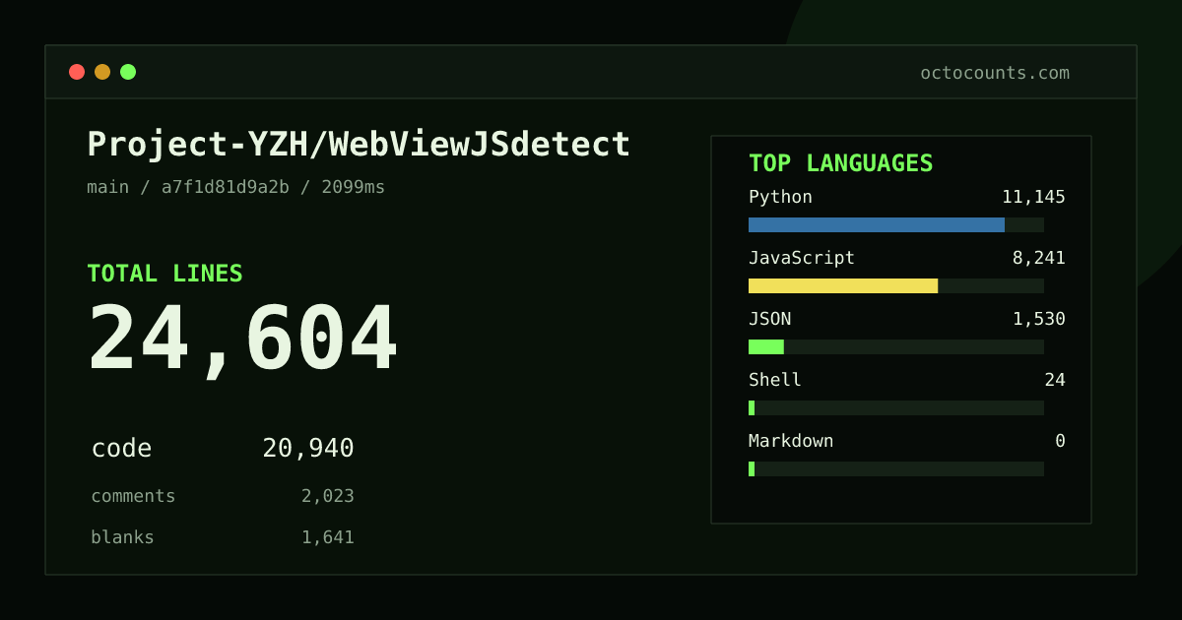Click the yellow minimize dot
This screenshot has height=620, width=1182.
point(102,72)
